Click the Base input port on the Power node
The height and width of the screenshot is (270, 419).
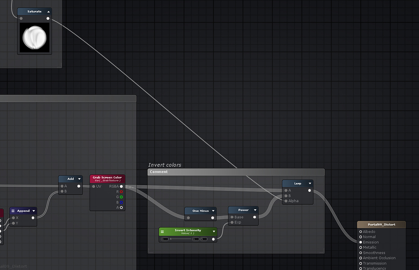point(231,217)
